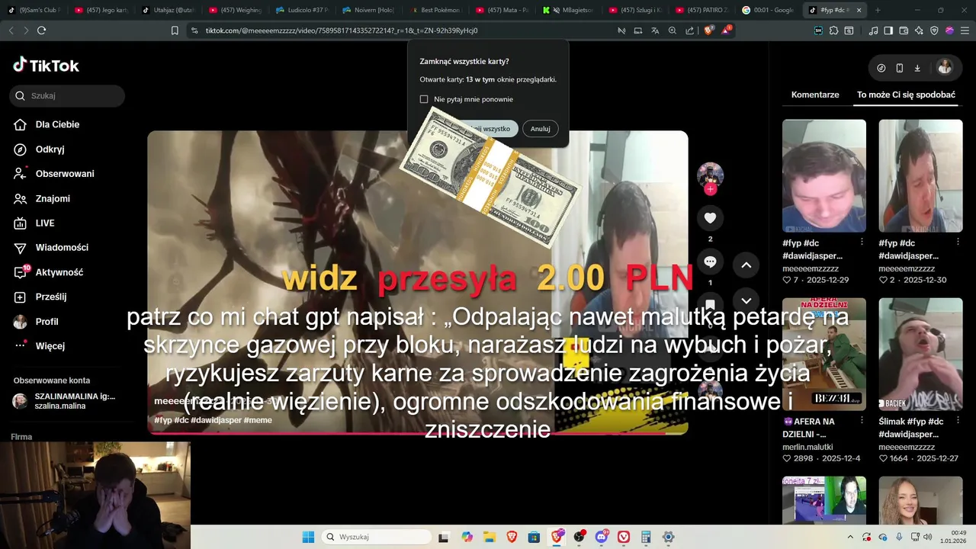Screen dimensions: 976x549
Task: Open Brave Leo AI sparkle icon
Action: pyautogui.click(x=919, y=30)
